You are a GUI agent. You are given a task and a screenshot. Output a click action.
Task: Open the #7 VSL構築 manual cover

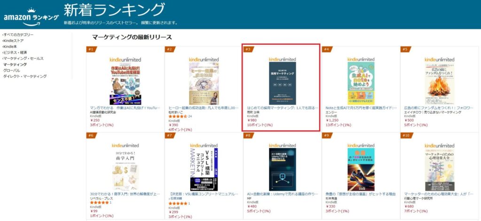pos(204,169)
